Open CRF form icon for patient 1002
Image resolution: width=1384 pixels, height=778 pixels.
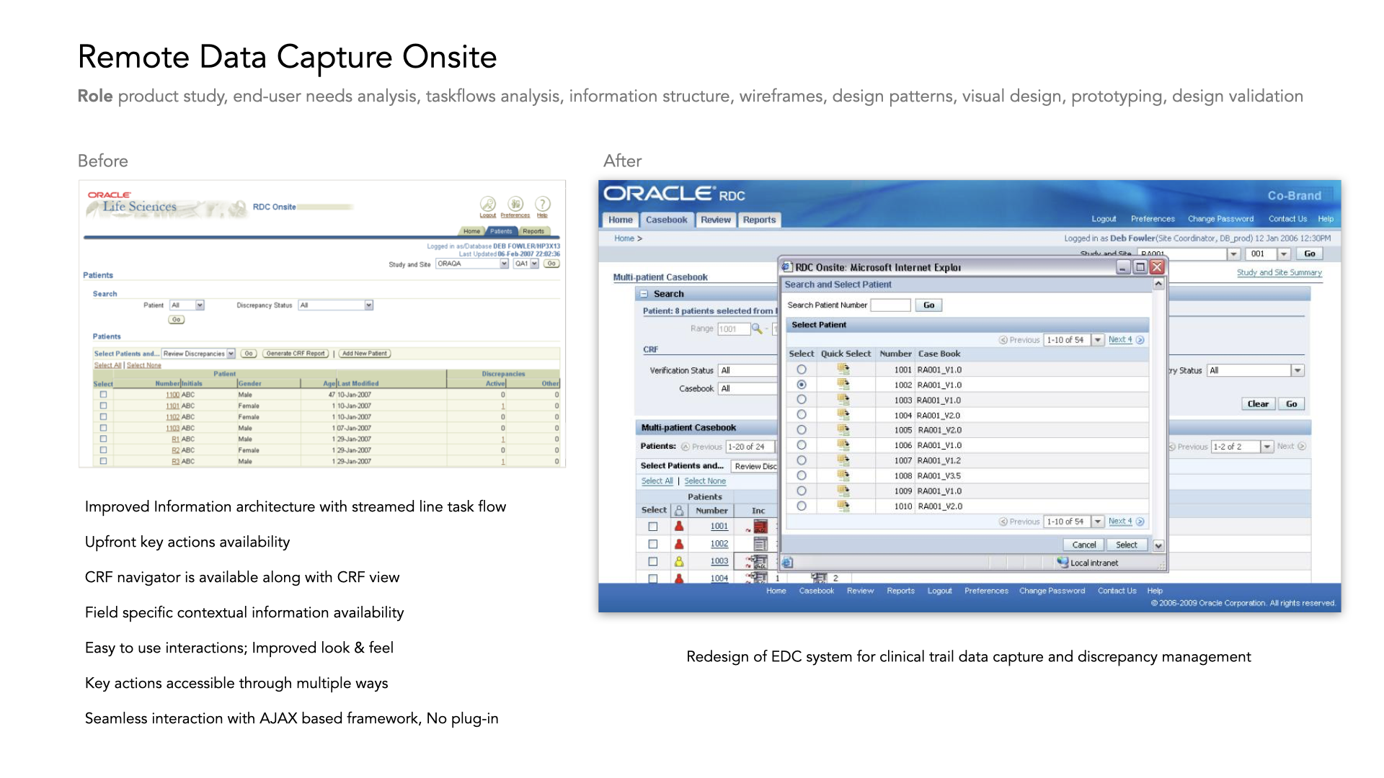tap(760, 544)
